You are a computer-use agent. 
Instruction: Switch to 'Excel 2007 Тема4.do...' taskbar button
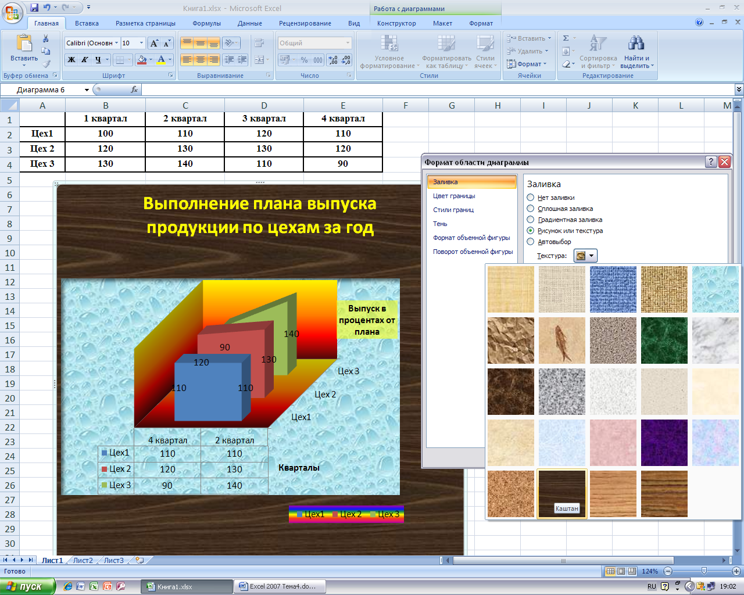point(280,586)
